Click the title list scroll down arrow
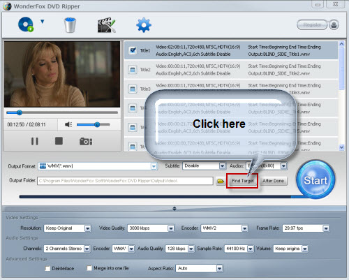Screen dimensions: 349x280 pyautogui.click(x=341, y=147)
